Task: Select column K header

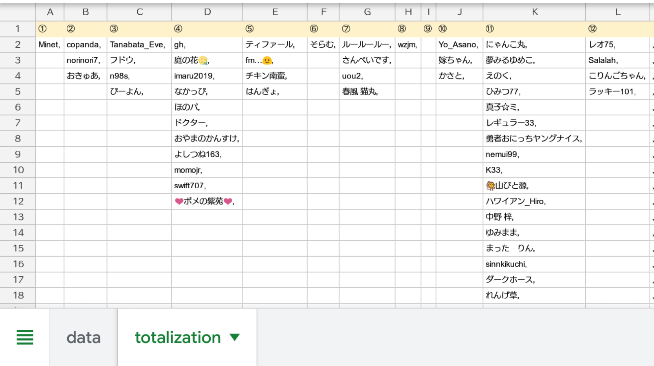Action: click(x=534, y=12)
